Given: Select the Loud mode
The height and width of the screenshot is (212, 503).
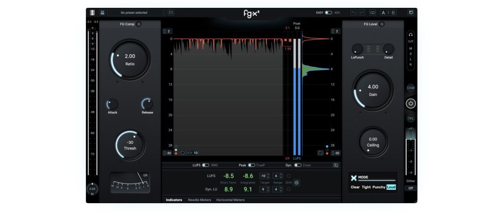Looking at the screenshot, I should pos(391,187).
